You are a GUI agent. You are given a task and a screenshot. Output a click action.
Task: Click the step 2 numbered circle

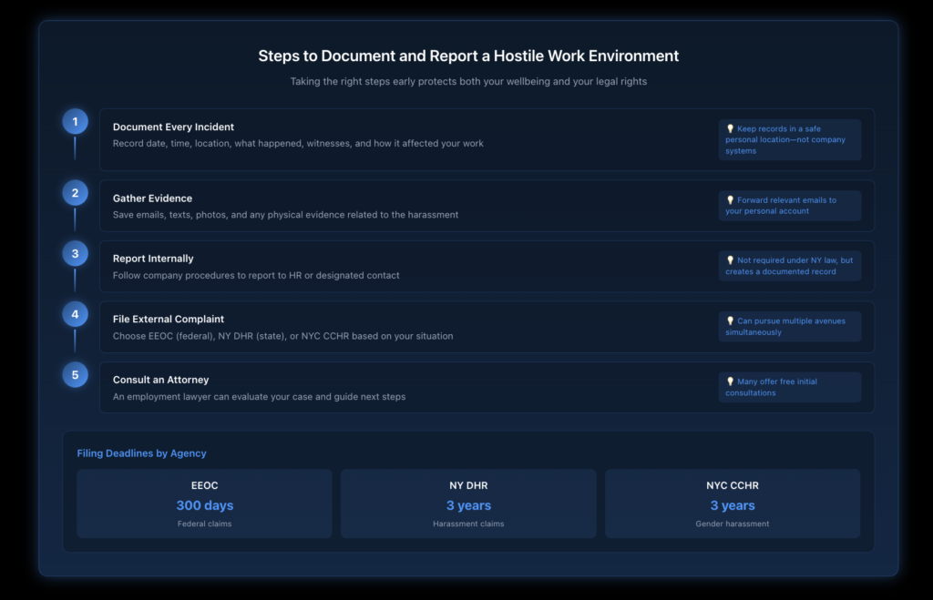[75, 193]
